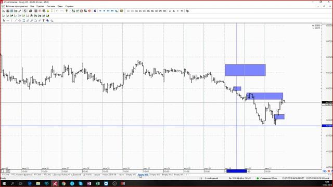Click the сообщений counter in the status bar
This screenshot has width=333, height=187.
[211, 178]
